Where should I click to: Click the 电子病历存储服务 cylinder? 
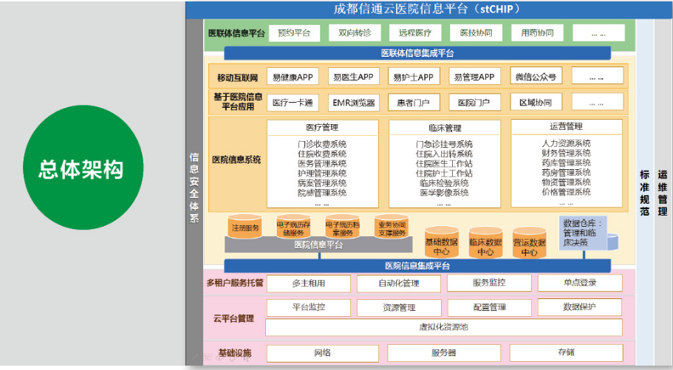pyautogui.click(x=293, y=227)
